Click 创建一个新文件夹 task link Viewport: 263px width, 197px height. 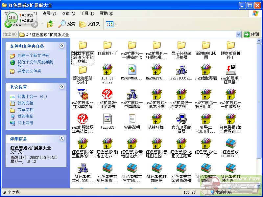pos(33,55)
